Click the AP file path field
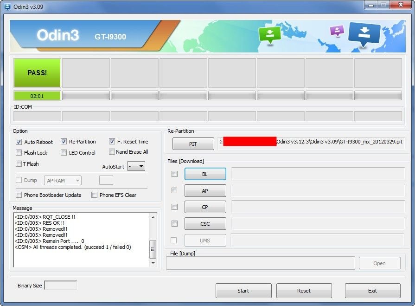The width and height of the screenshot is (415, 306). (x=318, y=191)
